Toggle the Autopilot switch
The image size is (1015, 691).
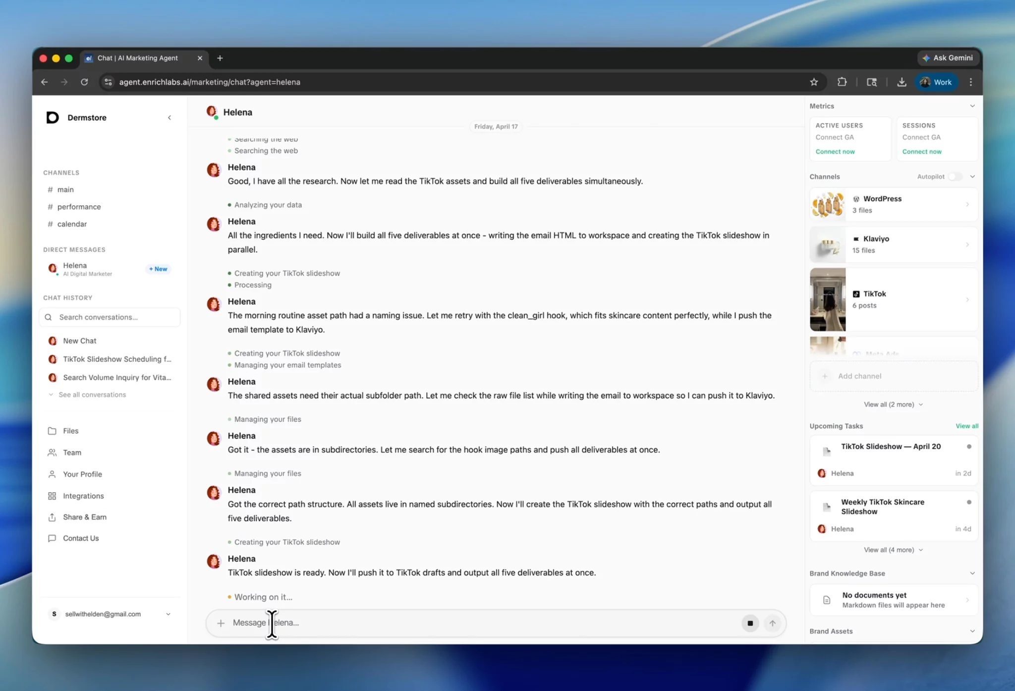(x=955, y=177)
